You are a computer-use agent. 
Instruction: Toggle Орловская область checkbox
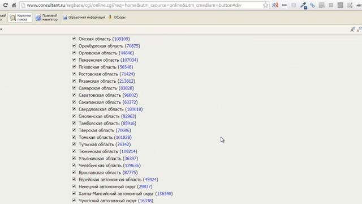(x=74, y=53)
